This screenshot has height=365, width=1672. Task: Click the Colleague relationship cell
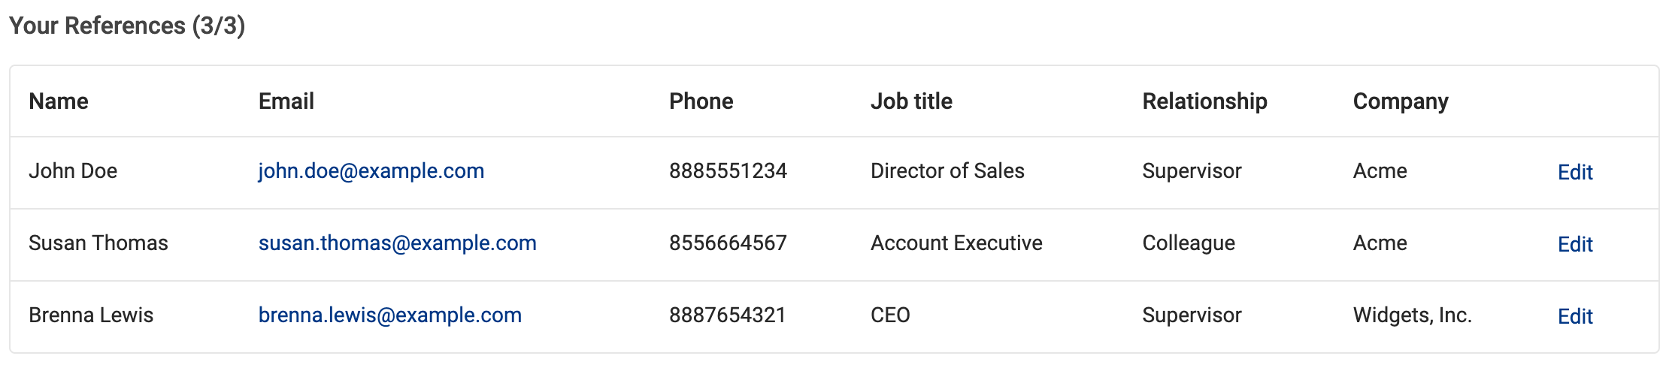[x=1189, y=243]
